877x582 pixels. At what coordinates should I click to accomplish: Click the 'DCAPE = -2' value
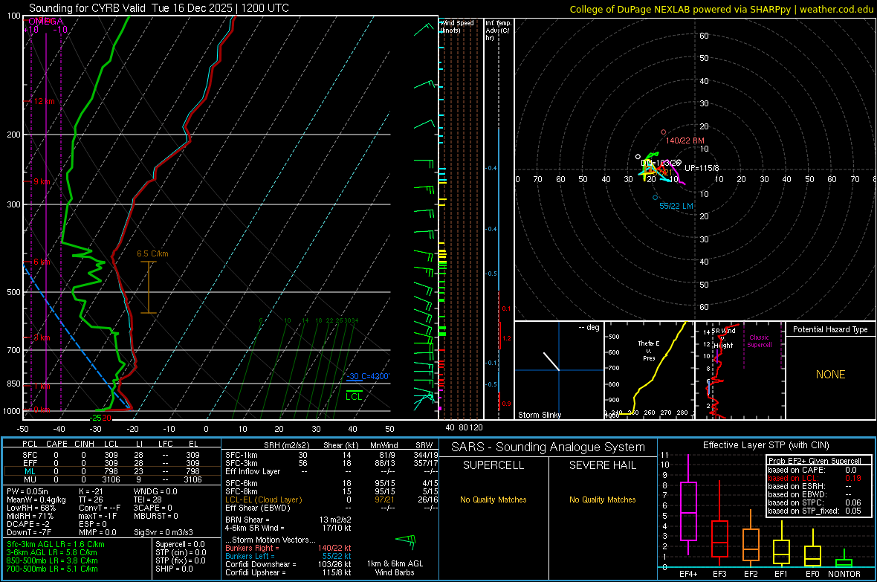click(x=28, y=524)
